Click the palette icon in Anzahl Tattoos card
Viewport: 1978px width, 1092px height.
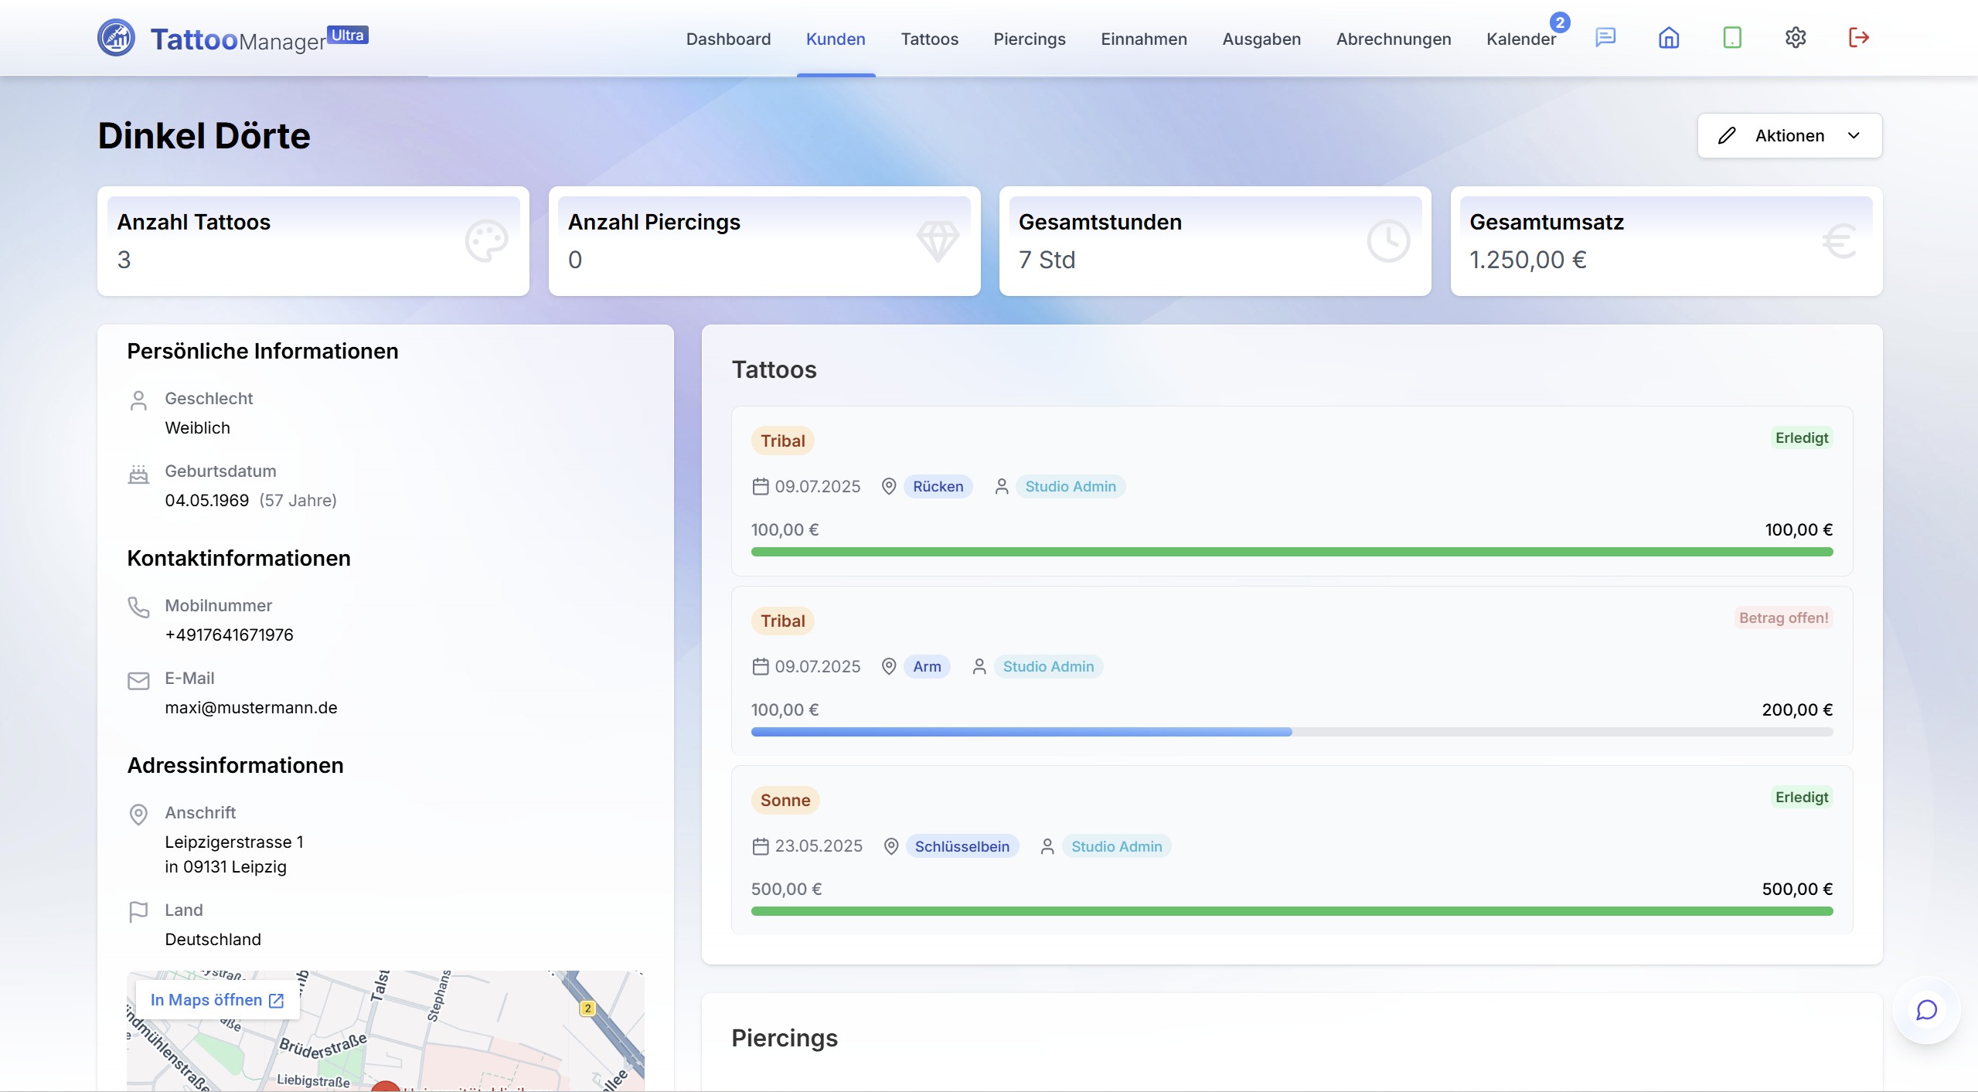[x=486, y=241]
